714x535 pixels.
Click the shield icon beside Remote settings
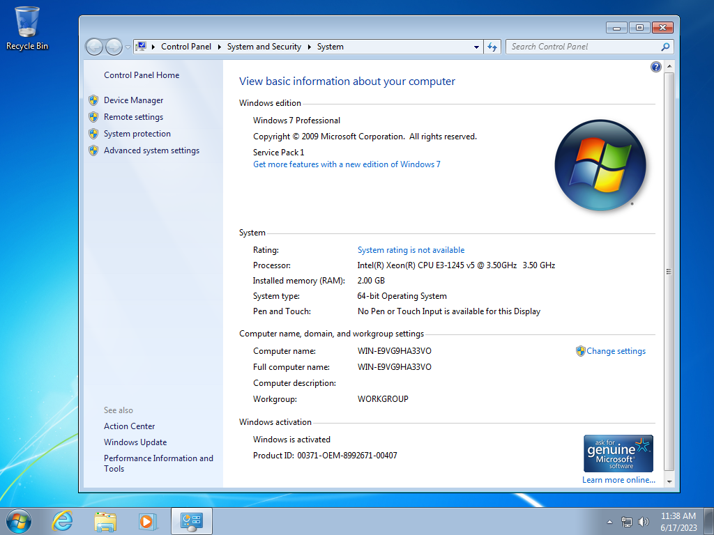coord(93,117)
